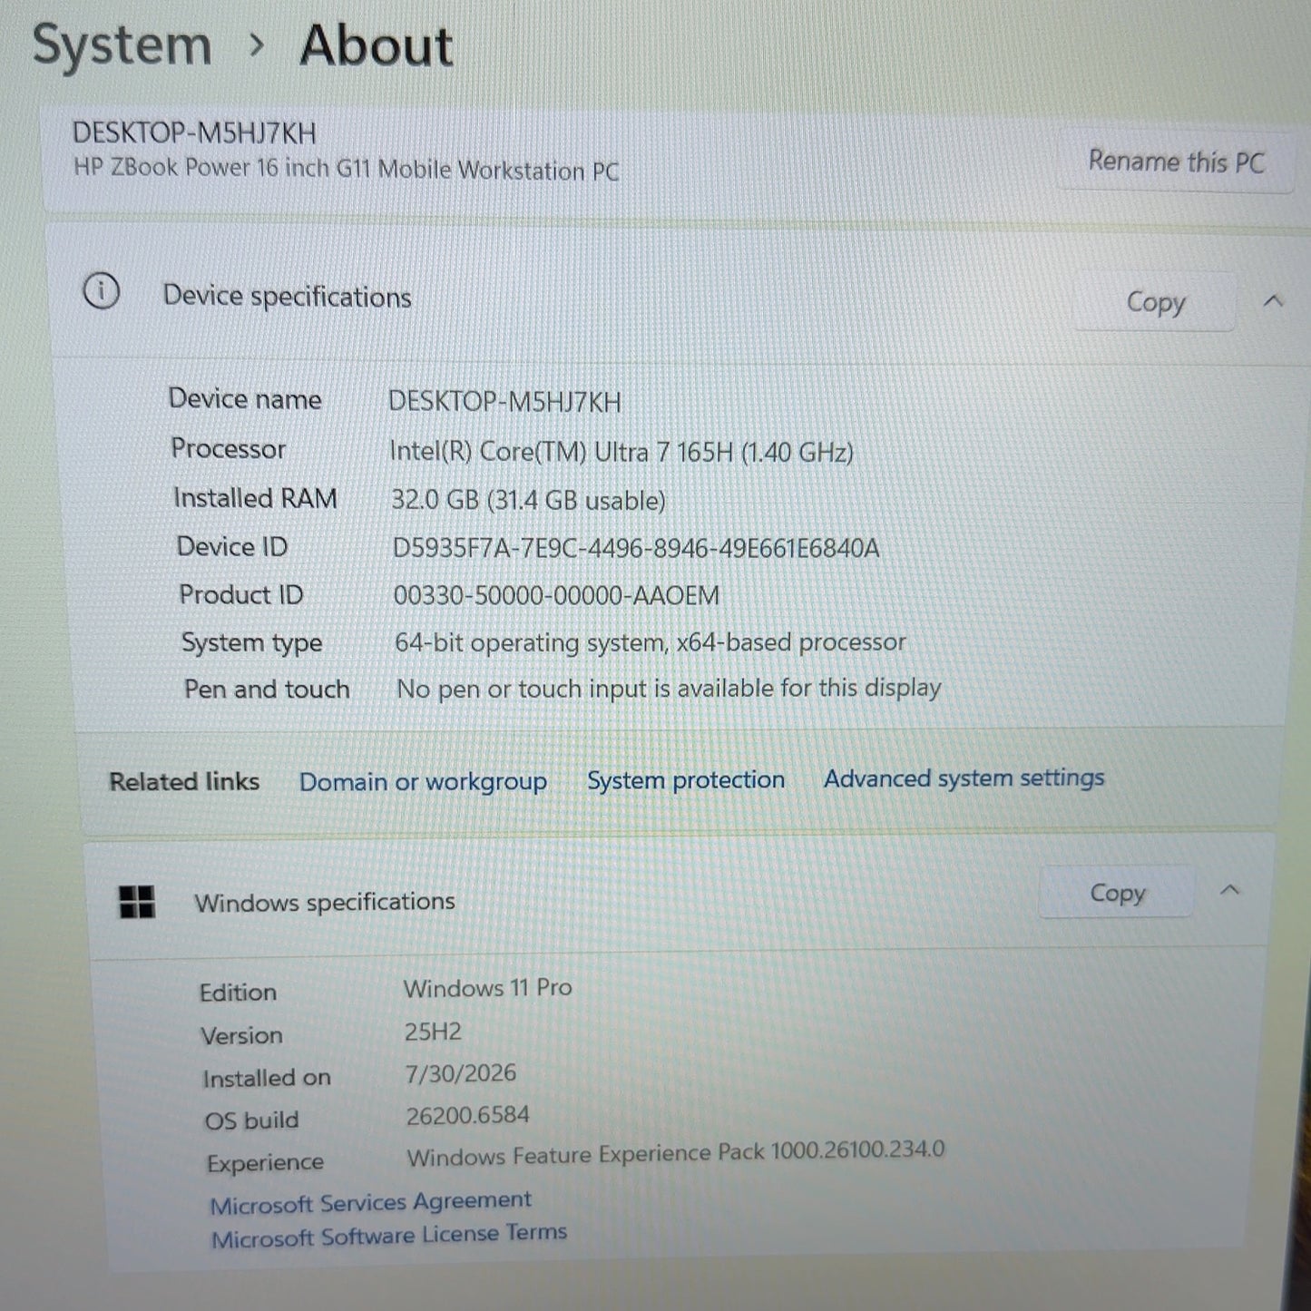Click the Related links label
This screenshot has width=1311, height=1311.
point(184,782)
